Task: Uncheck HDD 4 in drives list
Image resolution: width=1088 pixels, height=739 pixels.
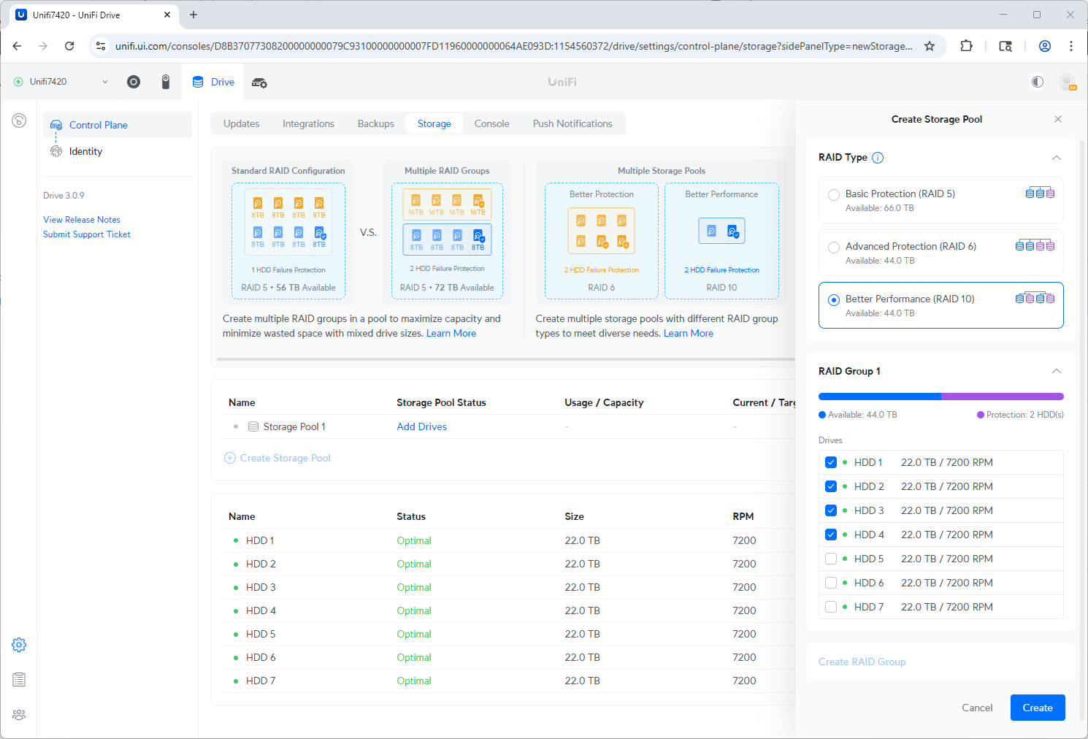Action: point(831,535)
